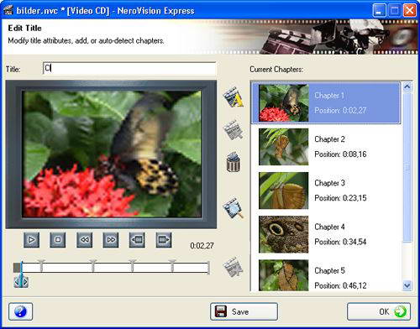Screen dimensions: 420x329
Task: Click the first grey chapter marker on the timeline
Action: tap(41, 265)
